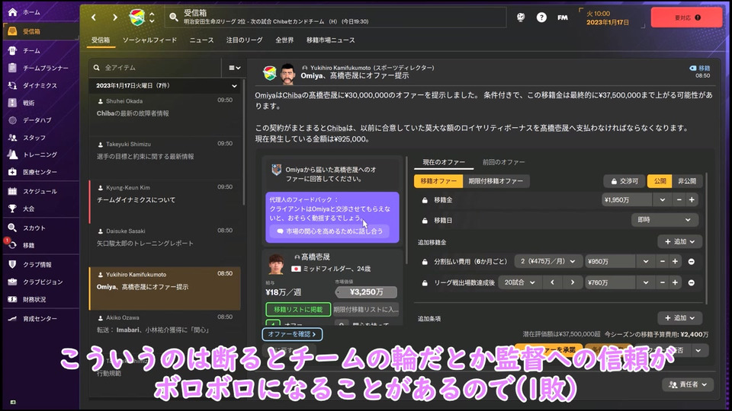Toggle lock on リーグ戦出場数達成後 row
The height and width of the screenshot is (411, 732).
(425, 283)
